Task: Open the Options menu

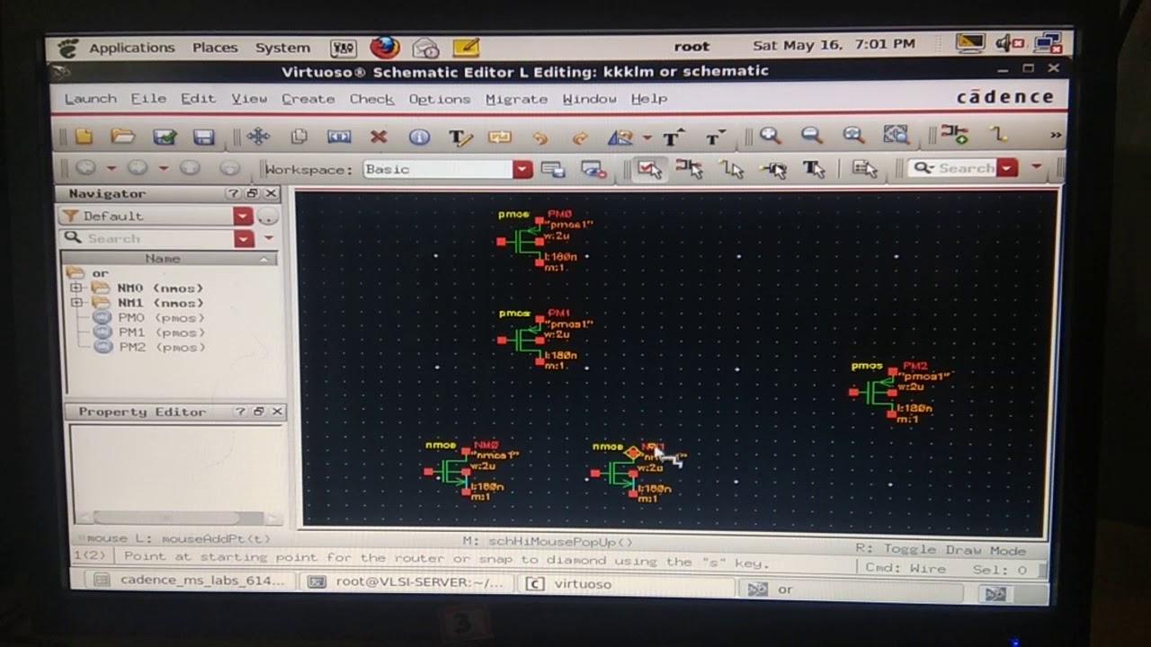Action: click(440, 99)
